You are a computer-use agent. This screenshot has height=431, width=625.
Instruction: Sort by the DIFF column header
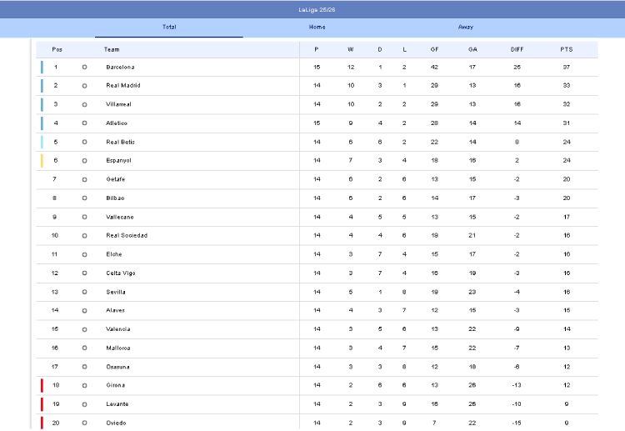[517, 49]
